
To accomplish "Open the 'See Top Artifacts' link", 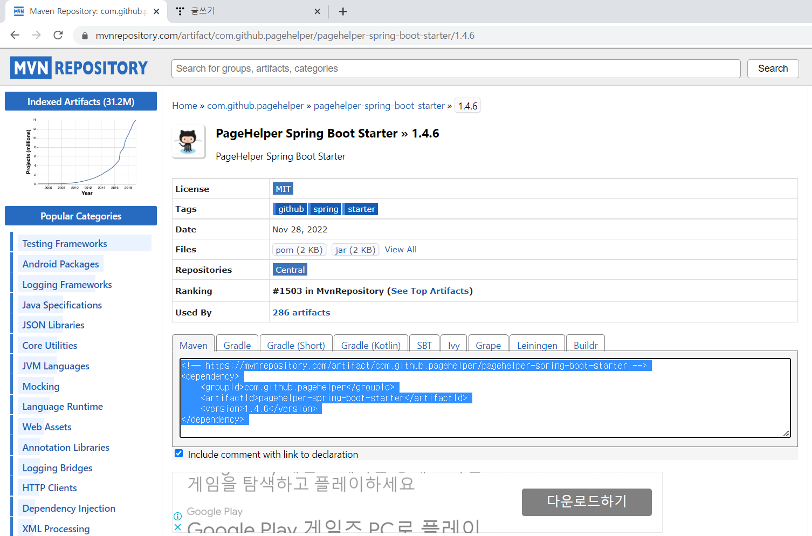I will click(430, 291).
